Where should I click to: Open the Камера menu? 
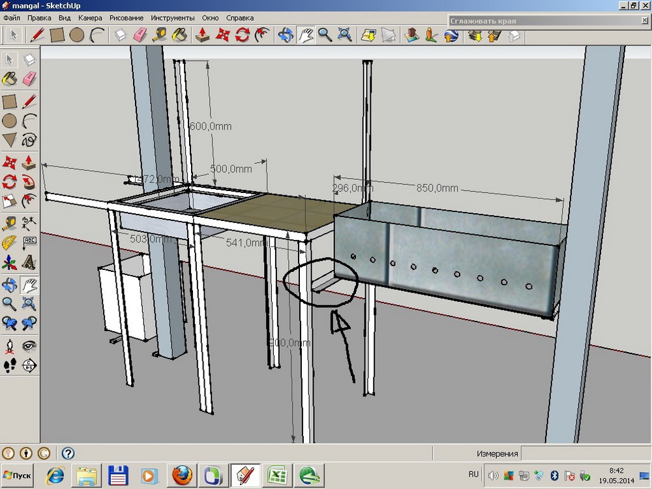point(90,18)
